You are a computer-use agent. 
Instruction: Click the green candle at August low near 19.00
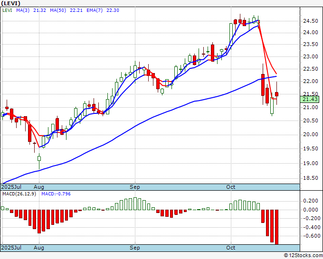pyautogui.click(x=39, y=158)
